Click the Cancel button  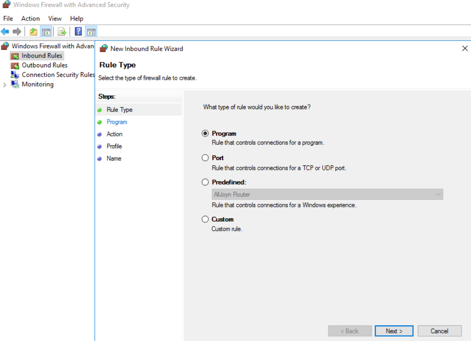click(439, 331)
